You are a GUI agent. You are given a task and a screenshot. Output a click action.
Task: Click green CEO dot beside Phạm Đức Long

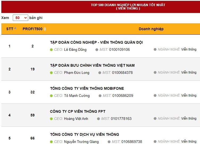(51, 73)
